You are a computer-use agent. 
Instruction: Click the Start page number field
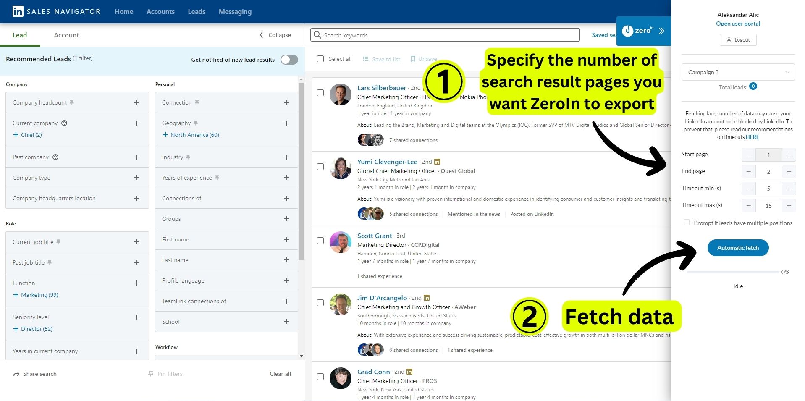[x=768, y=155]
